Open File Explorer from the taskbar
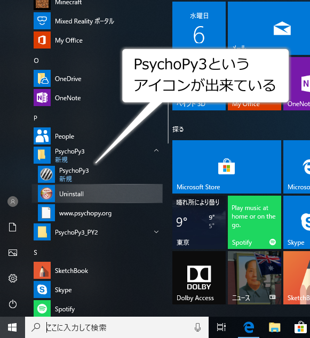This screenshot has height=338, width=310. [x=274, y=327]
